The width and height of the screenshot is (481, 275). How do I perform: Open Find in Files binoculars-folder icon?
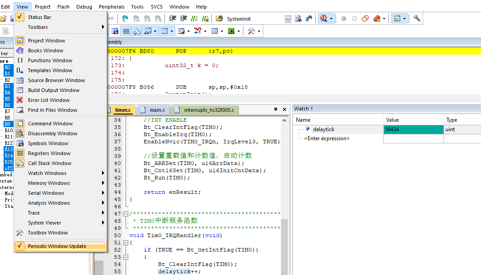tap(219, 18)
